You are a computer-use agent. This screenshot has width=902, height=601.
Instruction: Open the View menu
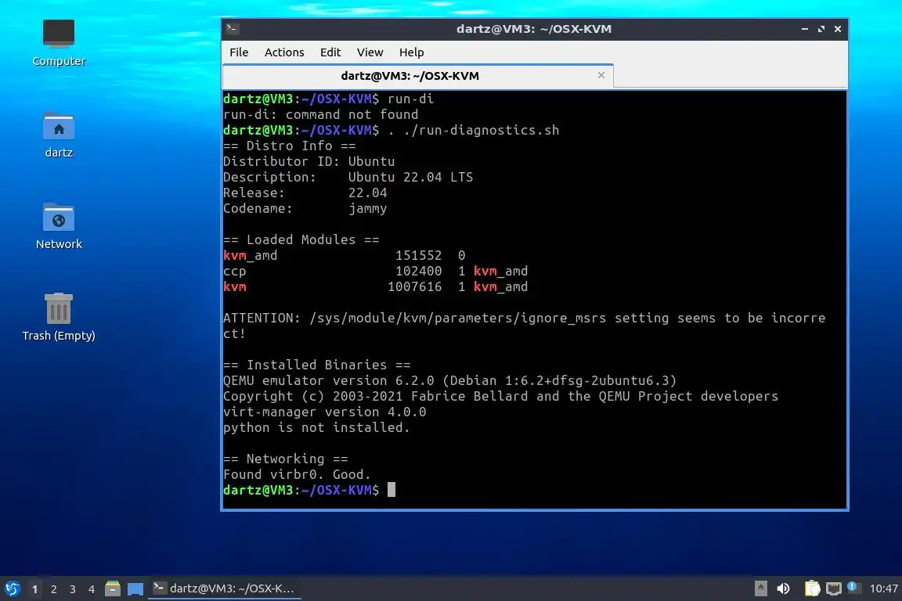pos(370,52)
